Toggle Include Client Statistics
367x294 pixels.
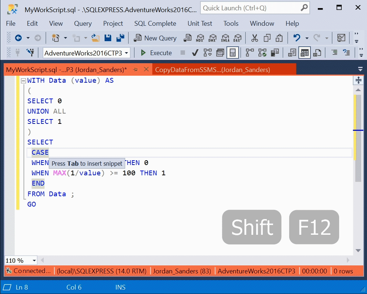coord(275,53)
